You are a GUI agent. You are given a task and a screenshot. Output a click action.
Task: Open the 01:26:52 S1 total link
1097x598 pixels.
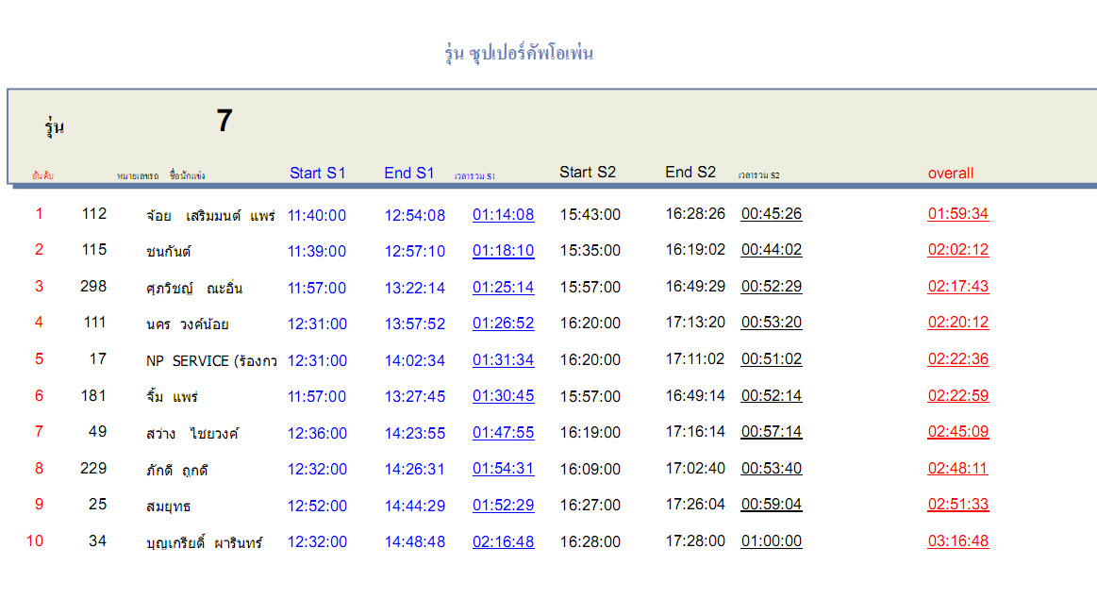tap(503, 324)
